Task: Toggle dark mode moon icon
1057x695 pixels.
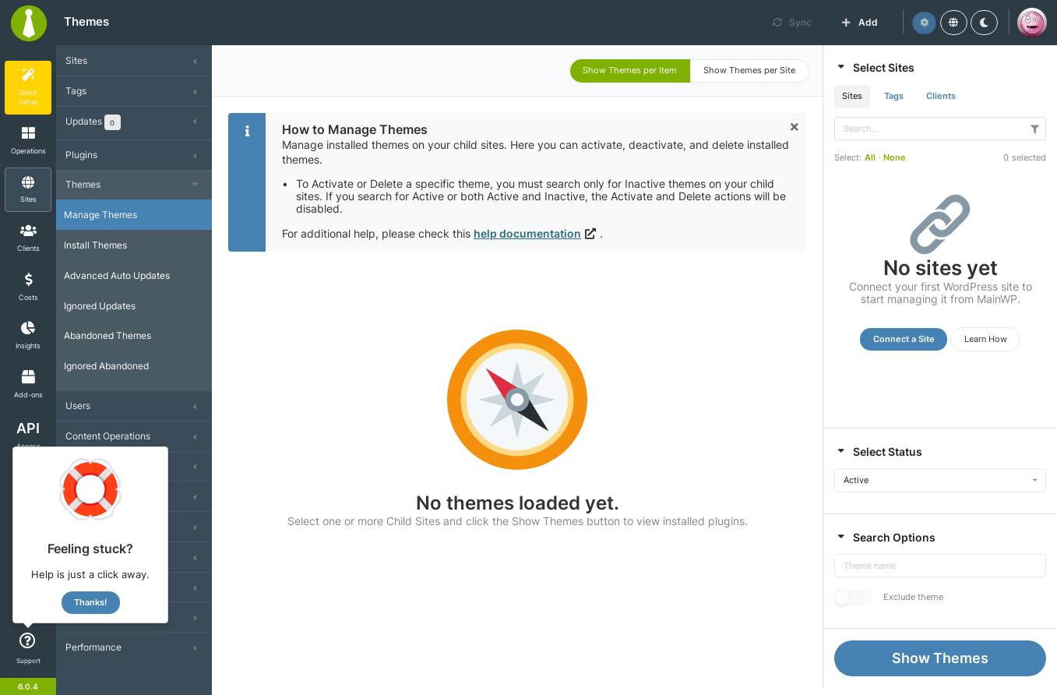Action: tap(984, 23)
